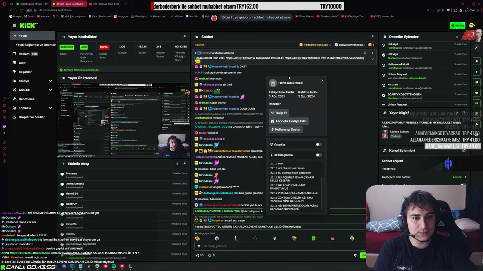Pop out the Yayın Ön İzlemesi panel
This screenshot has width=483, height=271.
coord(184,78)
